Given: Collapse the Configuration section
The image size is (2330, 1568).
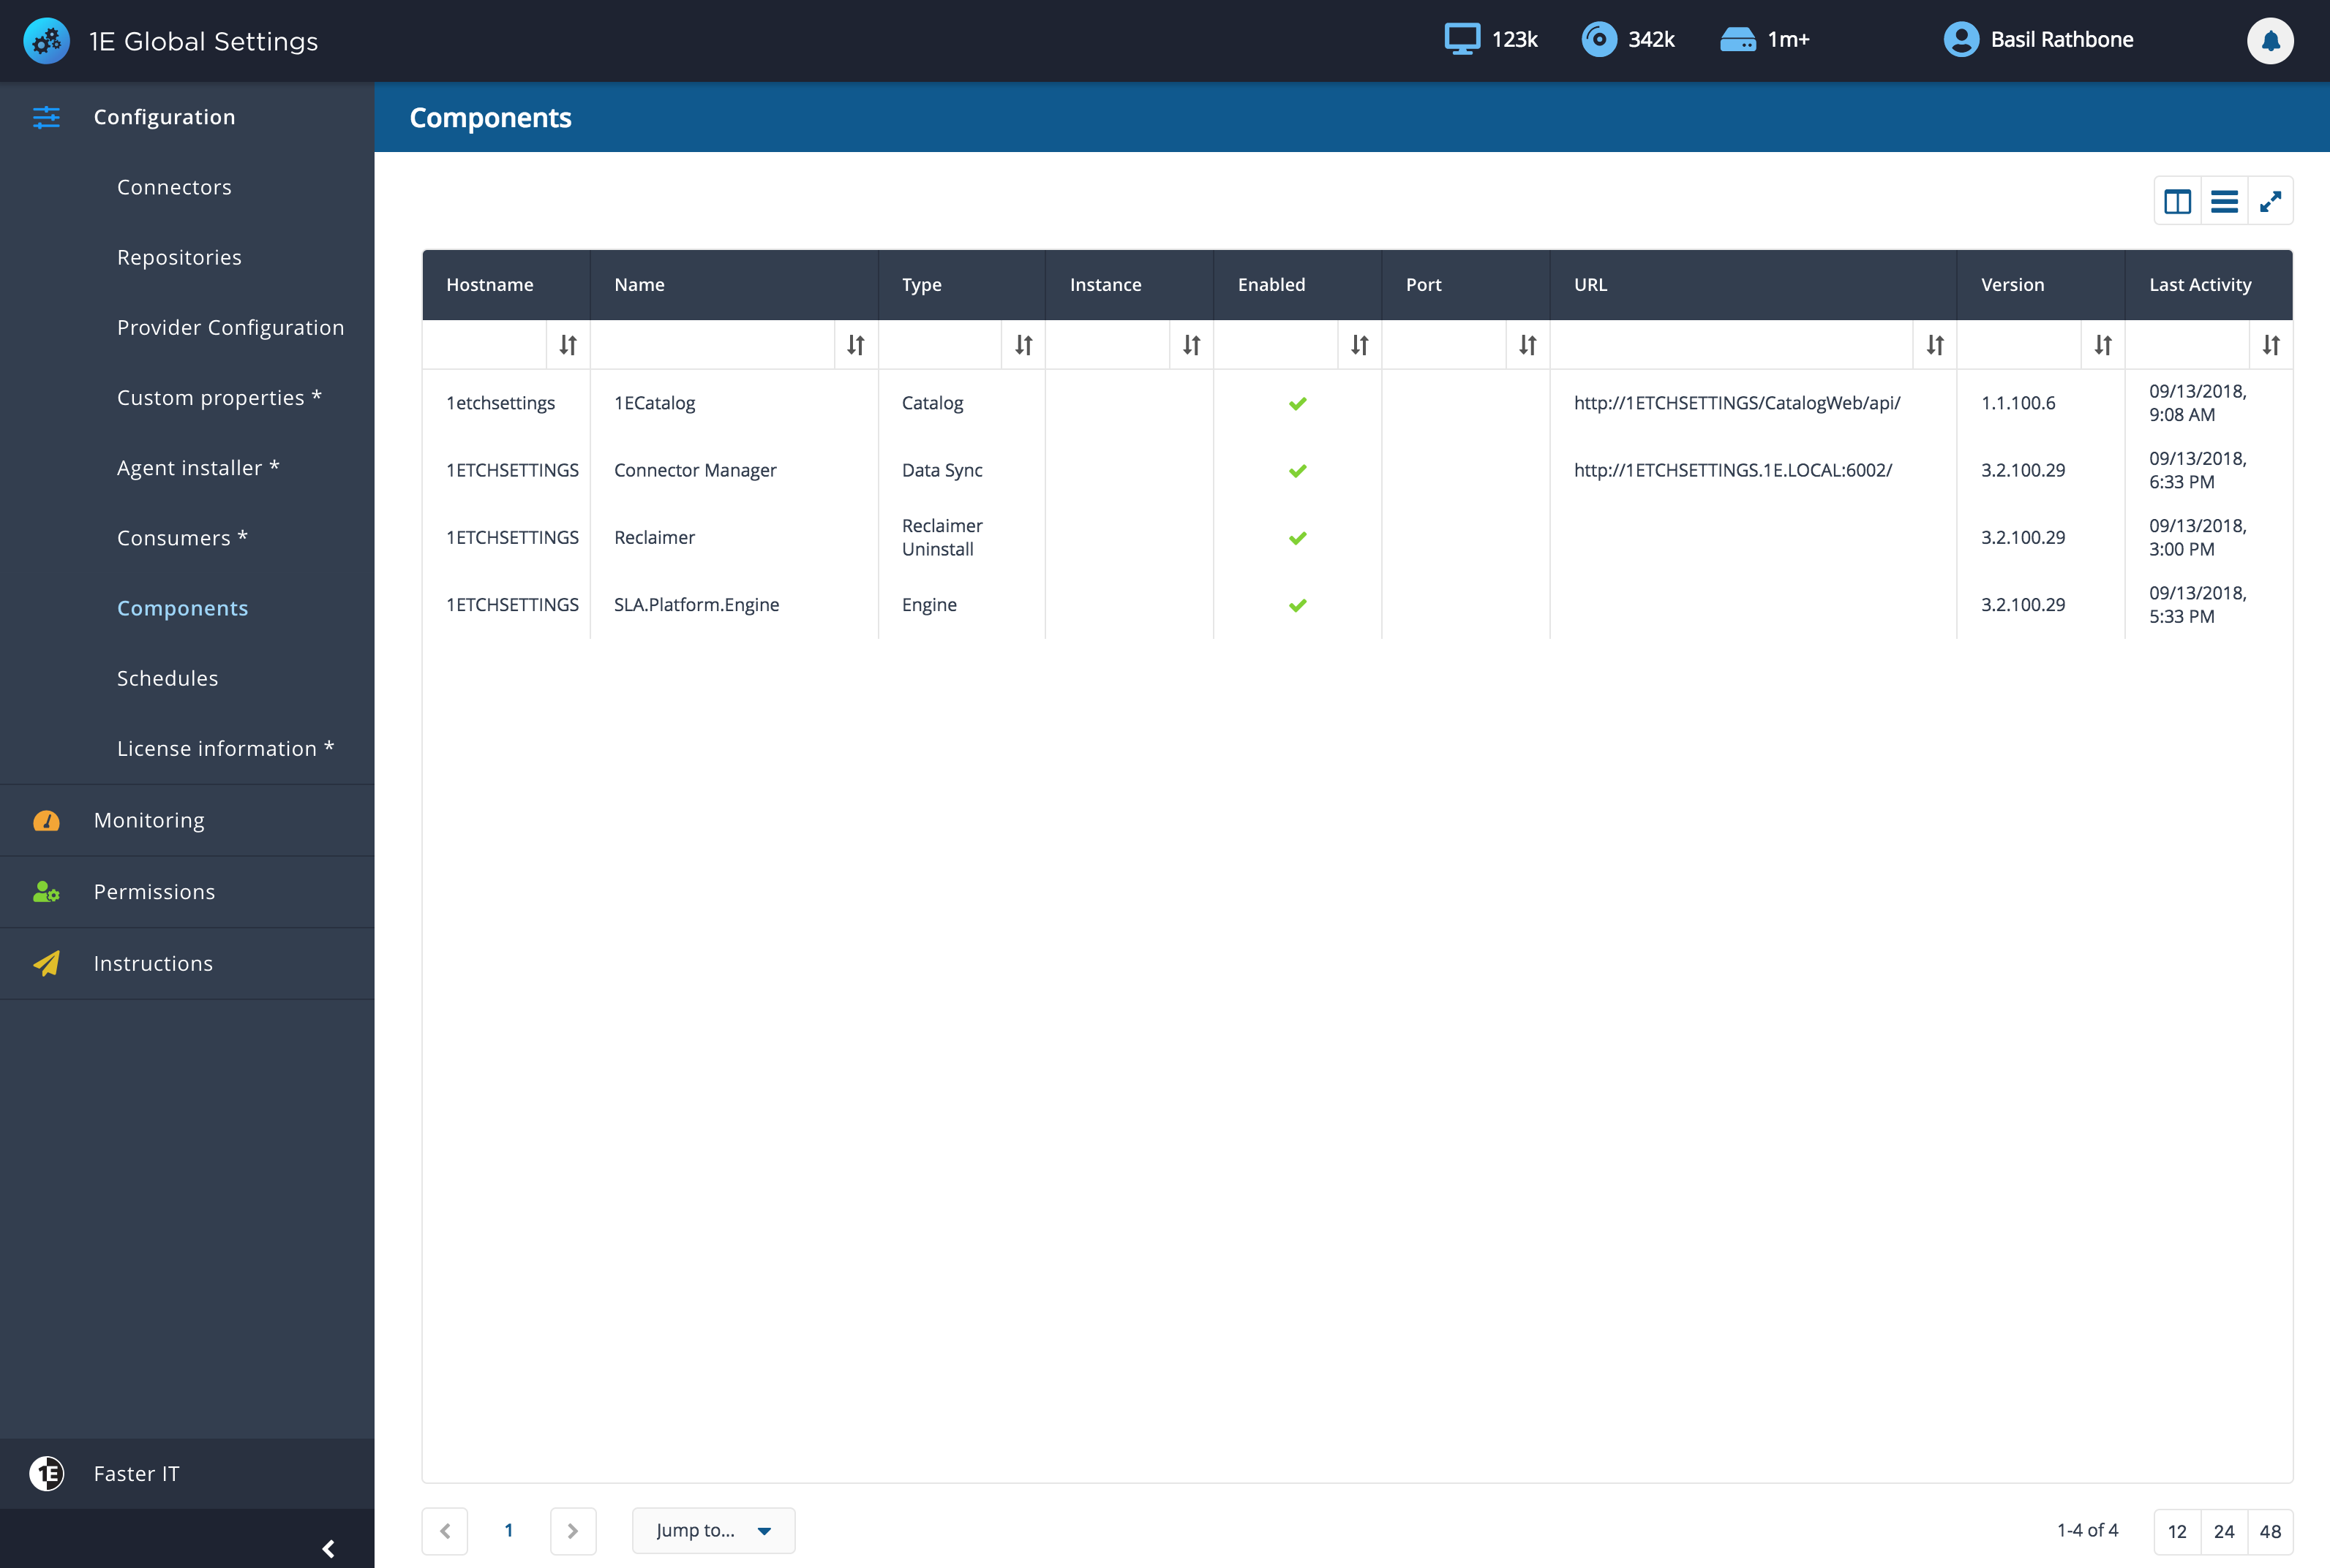Looking at the screenshot, I should click(x=187, y=117).
